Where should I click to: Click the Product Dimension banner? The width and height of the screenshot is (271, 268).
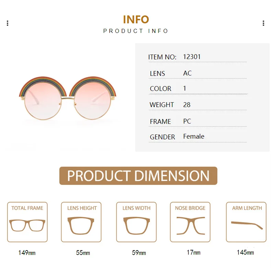[x=138, y=176]
